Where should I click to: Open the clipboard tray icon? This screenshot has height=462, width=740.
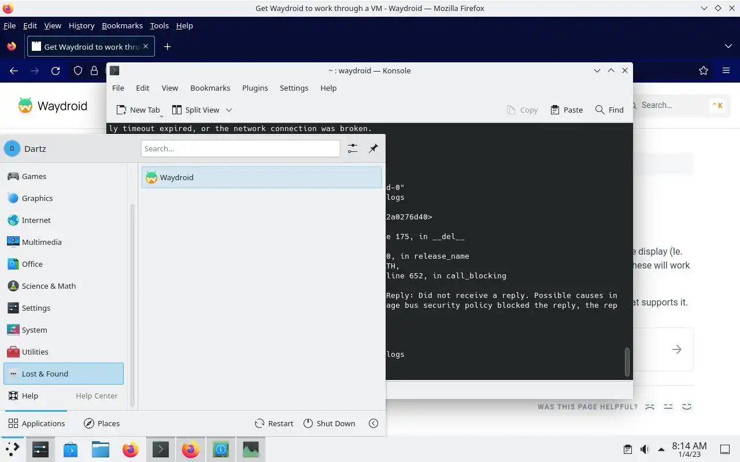pyautogui.click(x=628, y=449)
